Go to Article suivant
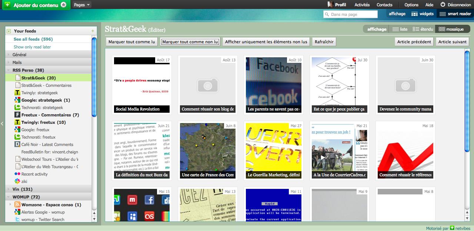 pos(453,42)
